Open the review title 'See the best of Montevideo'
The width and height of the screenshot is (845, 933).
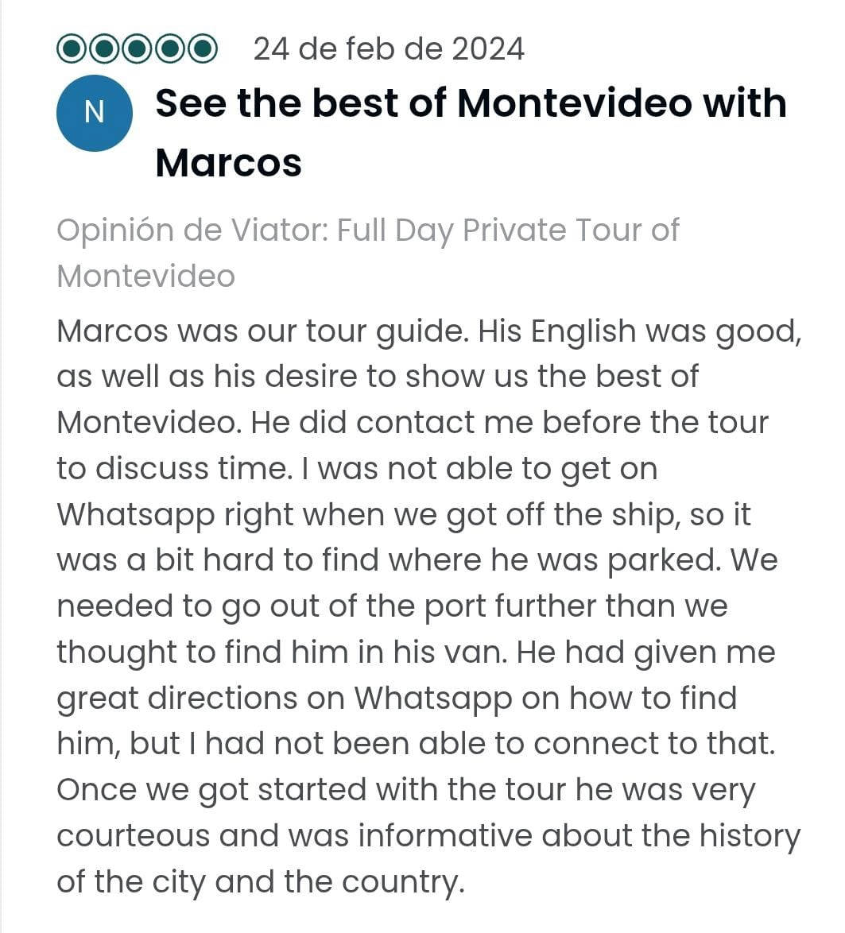click(471, 132)
